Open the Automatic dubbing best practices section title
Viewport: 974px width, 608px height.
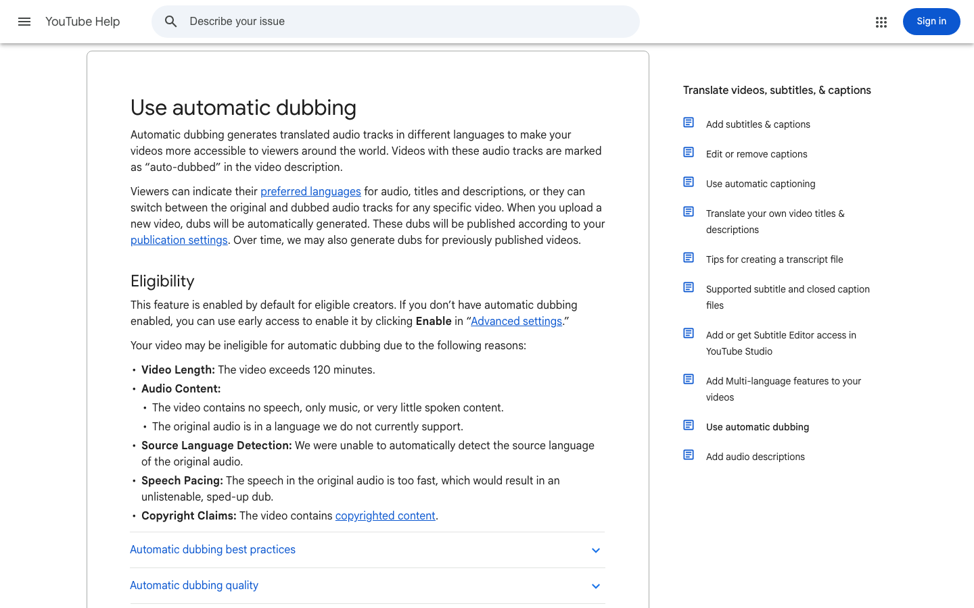click(x=212, y=550)
